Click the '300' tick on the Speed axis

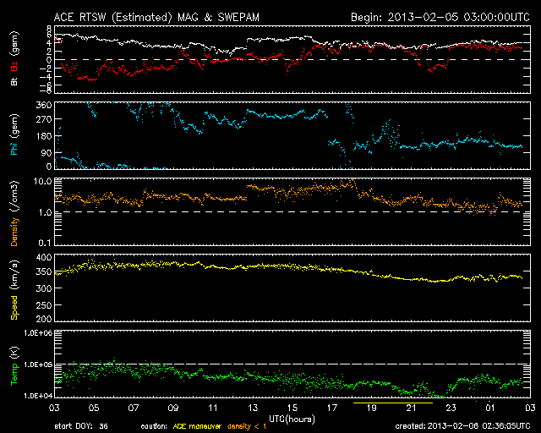44,288
